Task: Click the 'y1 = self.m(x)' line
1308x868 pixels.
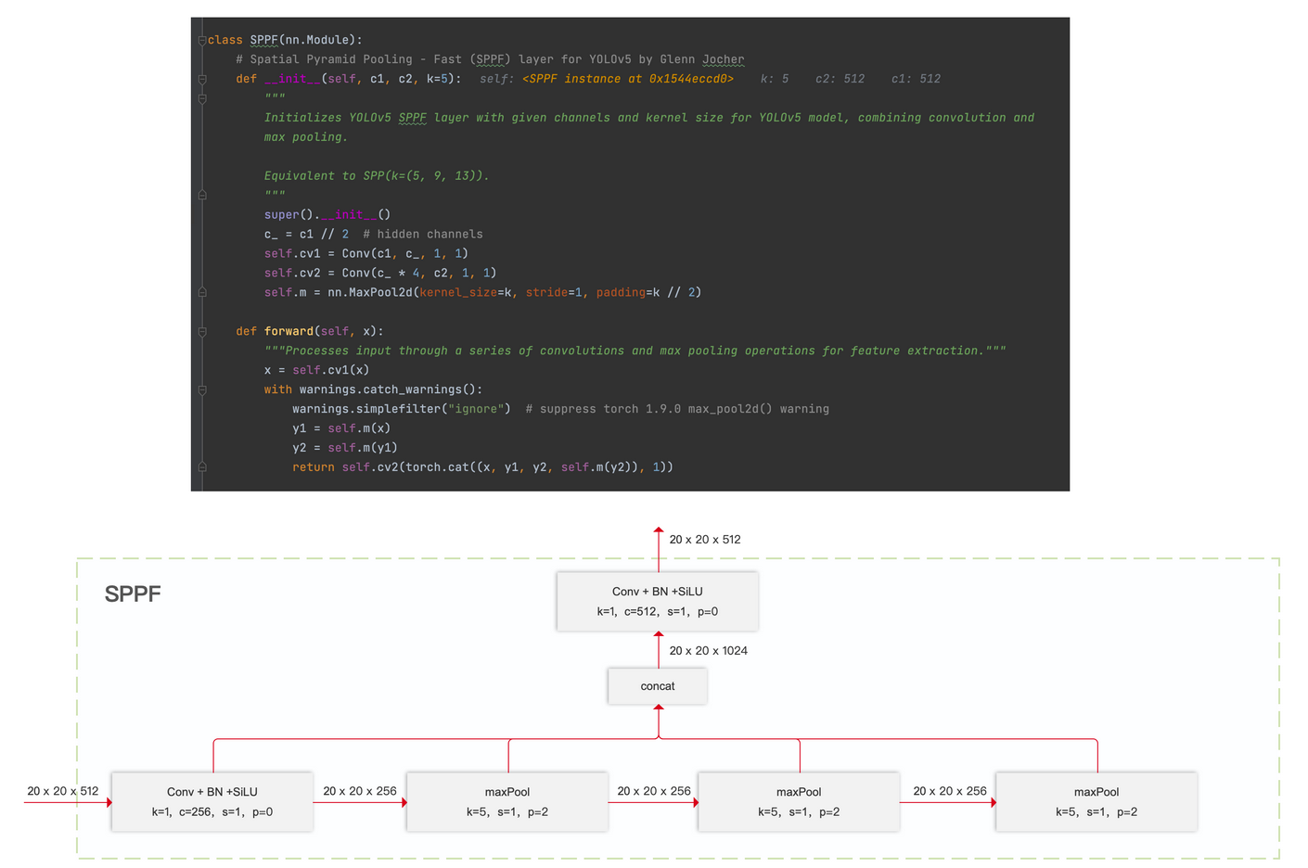Action: point(341,428)
